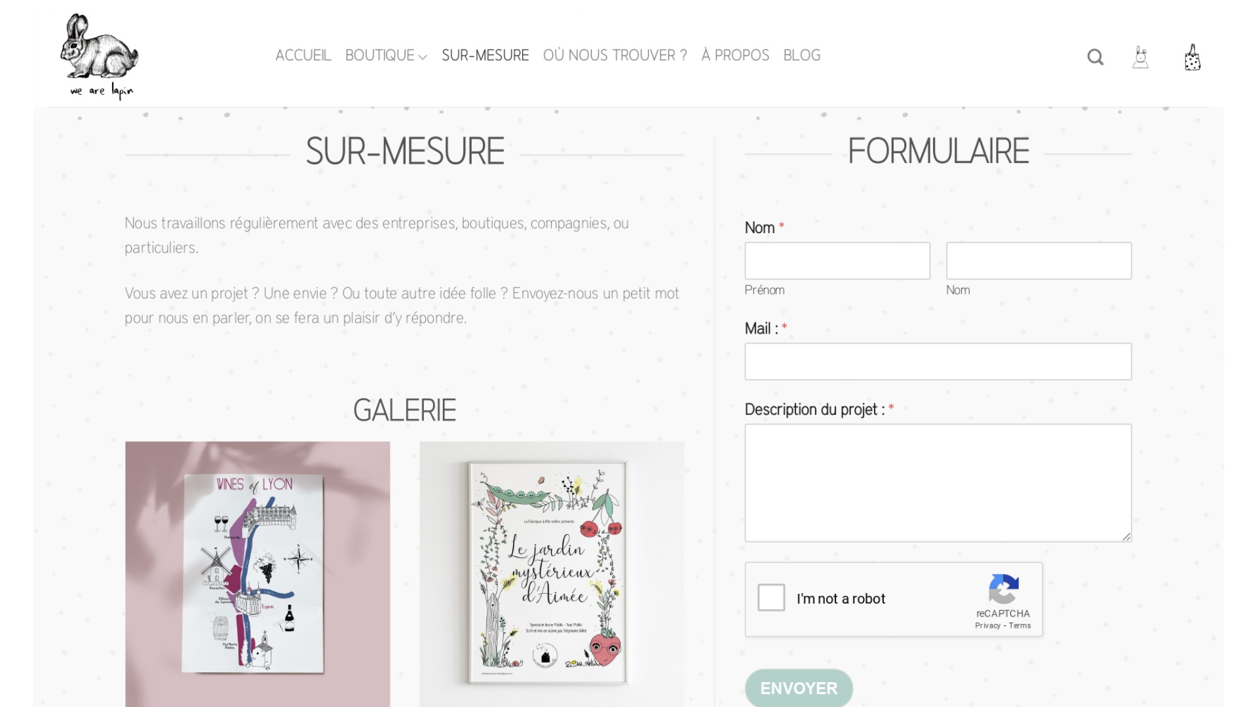The image size is (1258, 707).
Task: Open the À propos page
Action: (735, 56)
